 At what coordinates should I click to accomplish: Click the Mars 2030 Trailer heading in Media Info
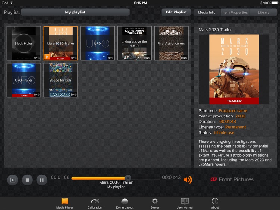click(x=215, y=30)
